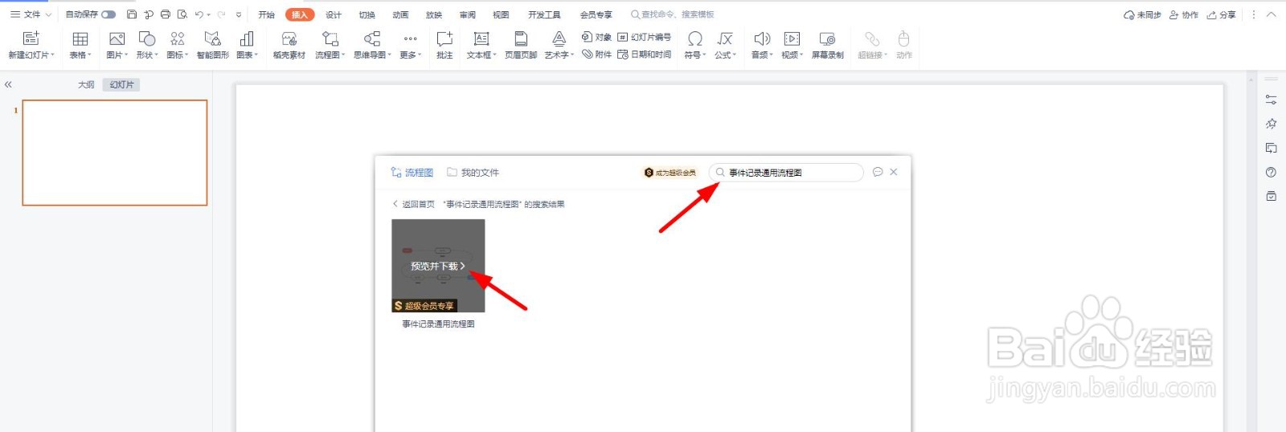Viewport: 1286px width, 432px height.
Task: Click the 成为超级会员 membership button
Action: (x=670, y=173)
